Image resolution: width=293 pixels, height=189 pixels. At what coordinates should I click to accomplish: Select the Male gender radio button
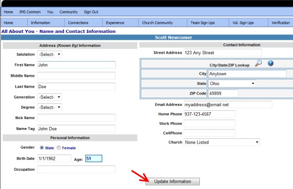pyautogui.click(x=42, y=148)
